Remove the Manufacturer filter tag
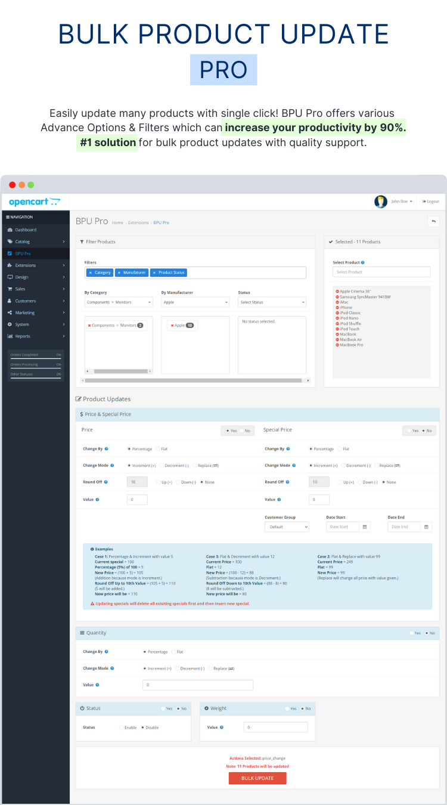The image size is (447, 805). pos(119,273)
